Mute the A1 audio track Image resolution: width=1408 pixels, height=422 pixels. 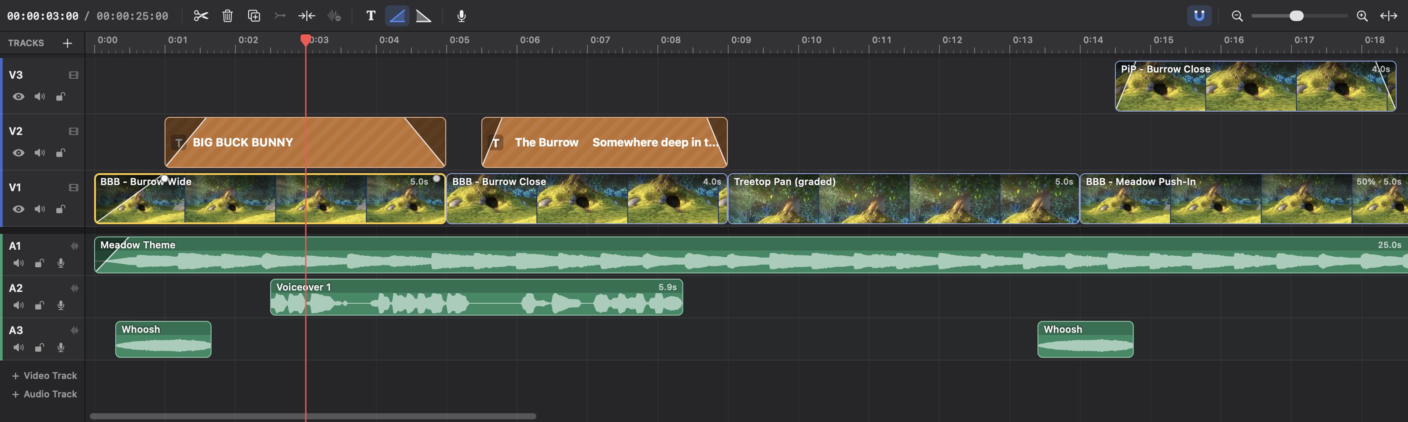pyautogui.click(x=18, y=263)
